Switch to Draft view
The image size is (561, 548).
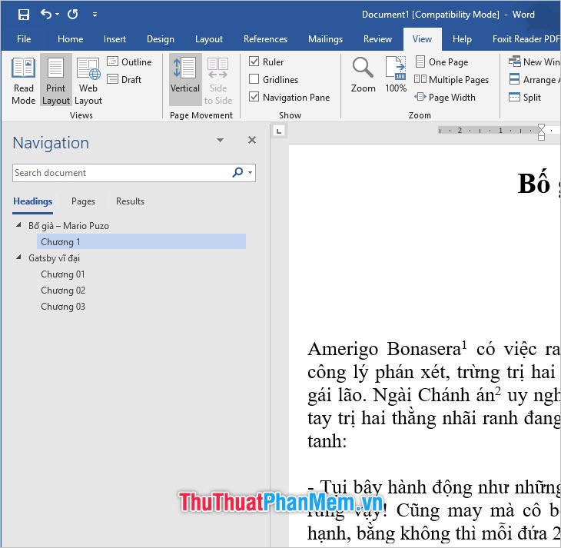pos(124,79)
